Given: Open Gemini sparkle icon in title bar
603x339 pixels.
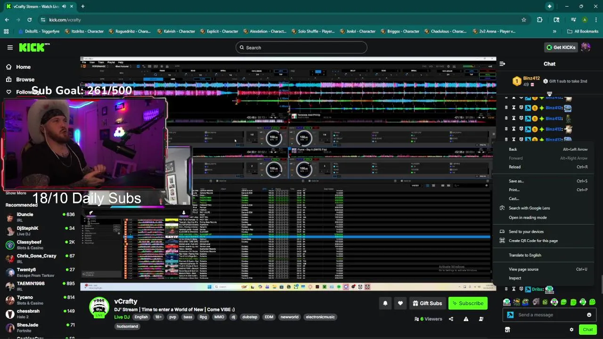Looking at the screenshot, I should point(549,6).
